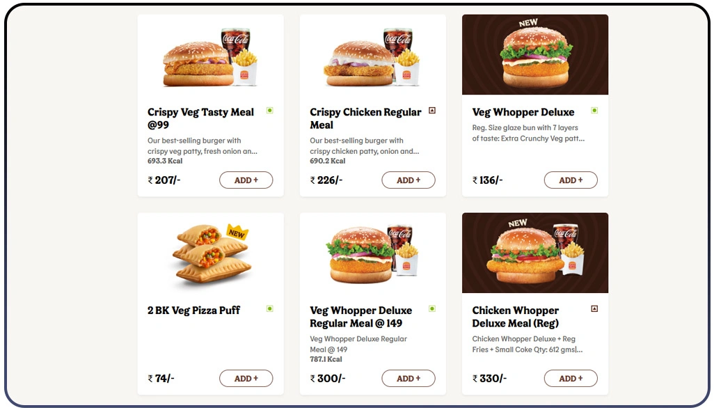Add Crispy Chicken Regular Meal to cart

coord(408,180)
